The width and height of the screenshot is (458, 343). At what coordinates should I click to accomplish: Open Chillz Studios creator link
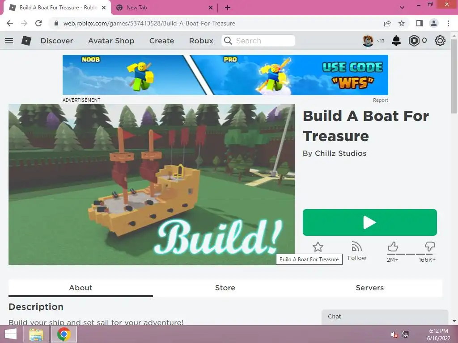tap(340, 154)
